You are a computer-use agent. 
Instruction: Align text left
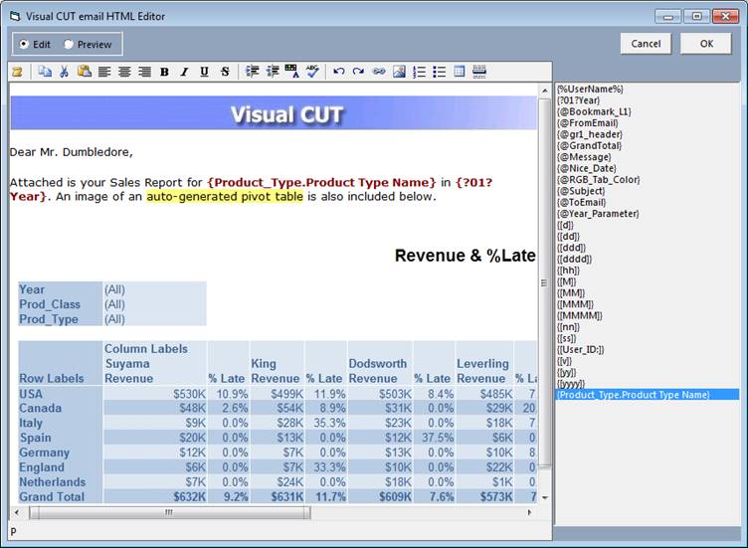click(104, 72)
